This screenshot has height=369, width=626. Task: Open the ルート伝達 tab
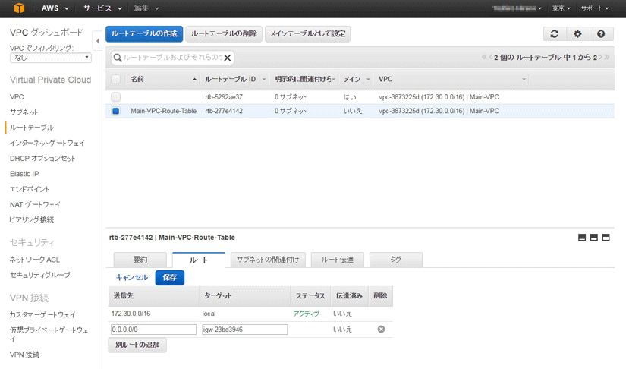(x=337, y=260)
